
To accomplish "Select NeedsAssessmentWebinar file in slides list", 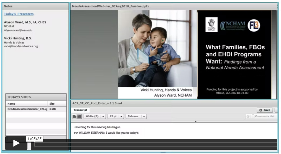I will 27,109.
